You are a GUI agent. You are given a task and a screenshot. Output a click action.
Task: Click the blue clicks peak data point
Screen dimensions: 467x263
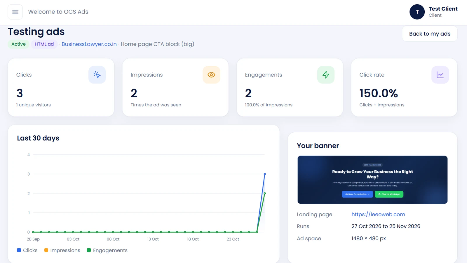click(x=265, y=174)
